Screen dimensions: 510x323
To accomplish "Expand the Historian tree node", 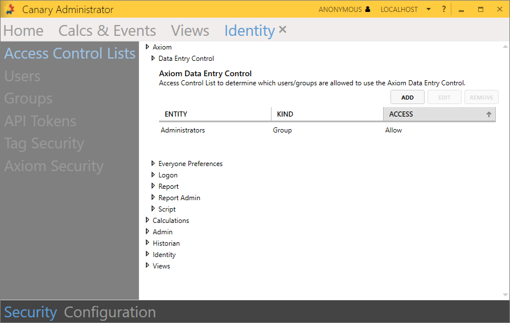I will click(x=147, y=243).
